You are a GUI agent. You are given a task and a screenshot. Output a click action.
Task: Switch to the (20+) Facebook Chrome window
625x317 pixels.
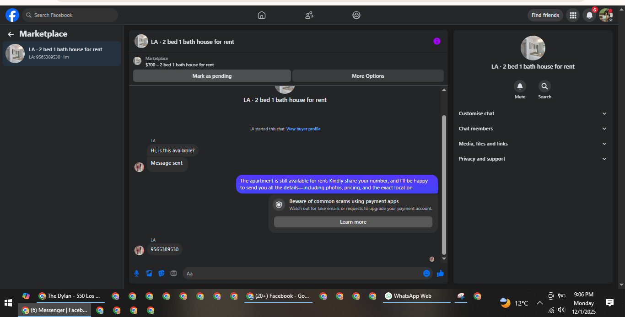tap(278, 296)
